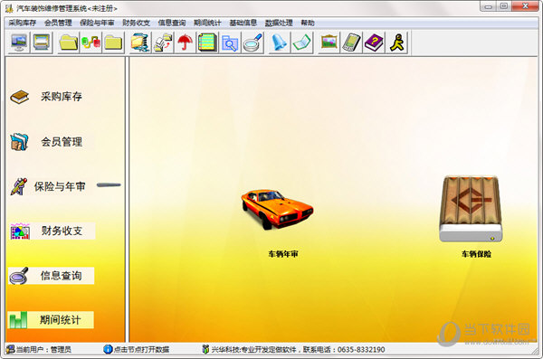Click the open yellow folder toolbar icon
The width and height of the screenshot is (543, 359).
click(69, 43)
